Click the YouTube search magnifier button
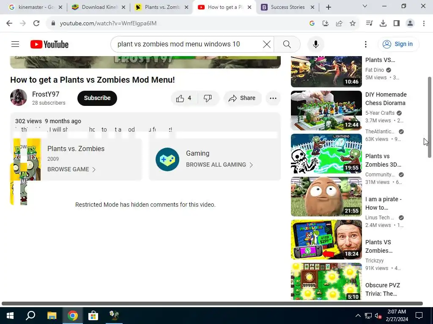This screenshot has width=433, height=324. (x=287, y=44)
